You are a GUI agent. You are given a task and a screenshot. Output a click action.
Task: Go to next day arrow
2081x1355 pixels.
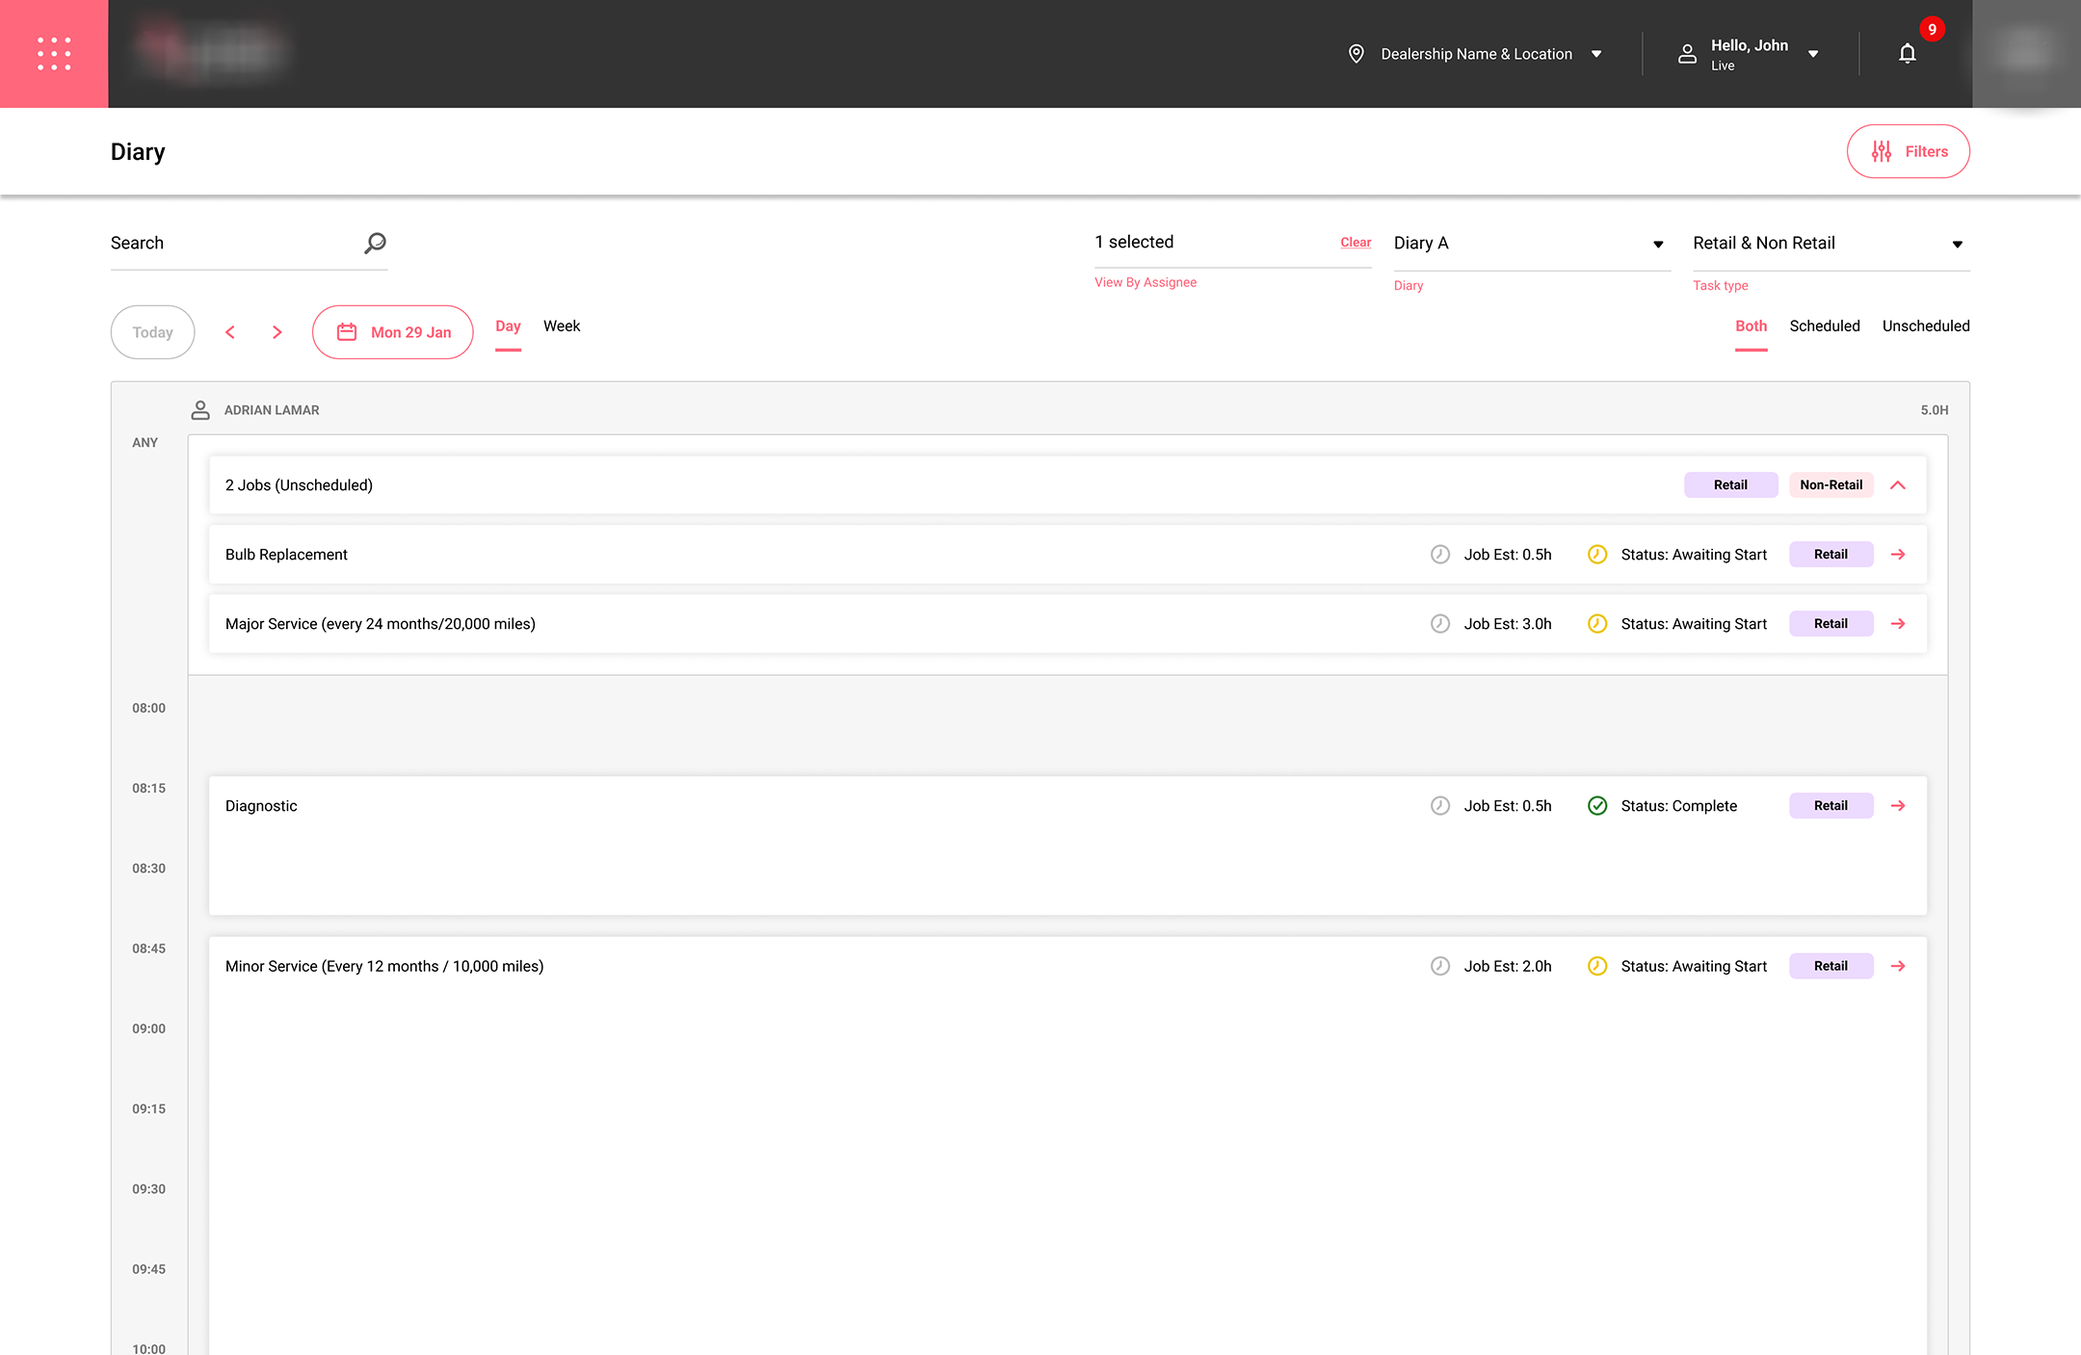pyautogui.click(x=277, y=332)
